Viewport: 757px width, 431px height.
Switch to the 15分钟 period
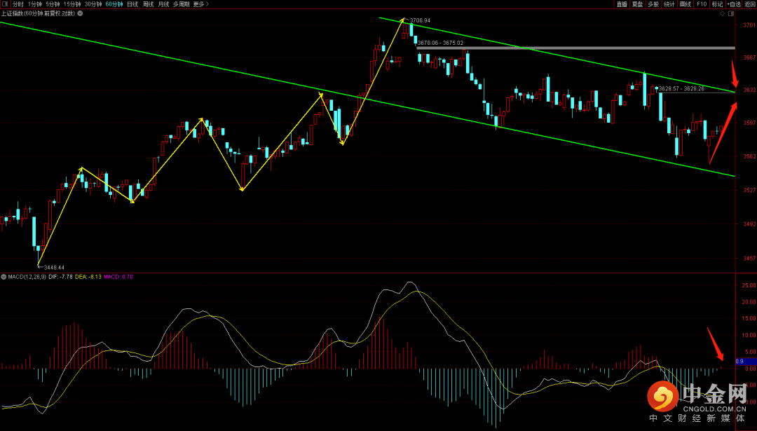[x=72, y=4]
